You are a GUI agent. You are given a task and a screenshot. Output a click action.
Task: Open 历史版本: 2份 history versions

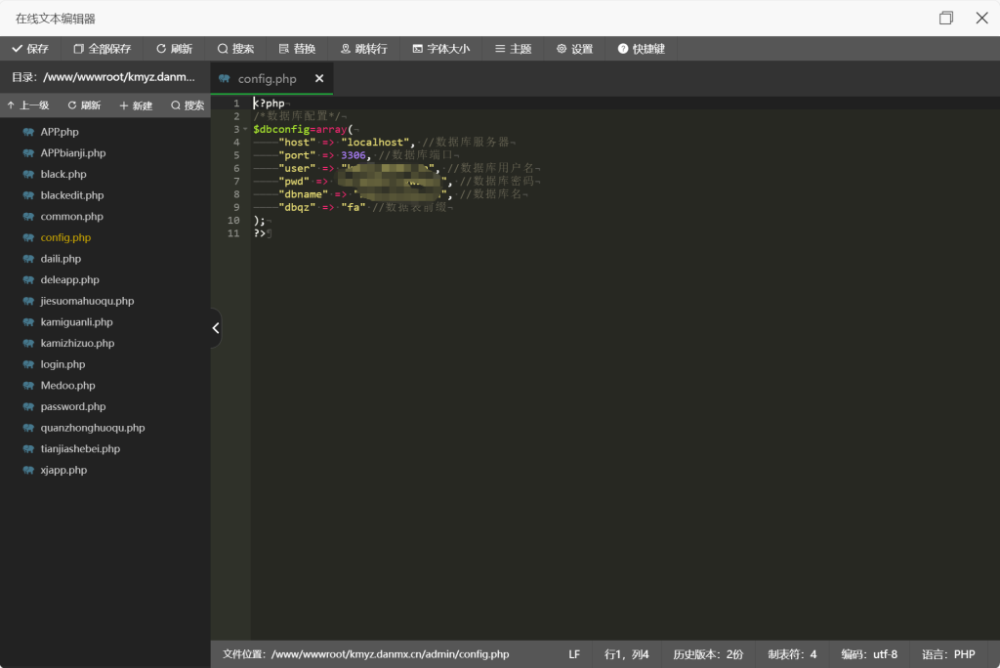point(708,654)
